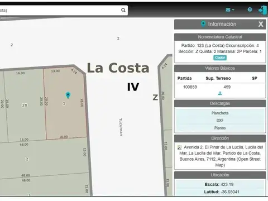
Task: Click the La Costa map label
Action: [x=118, y=68]
